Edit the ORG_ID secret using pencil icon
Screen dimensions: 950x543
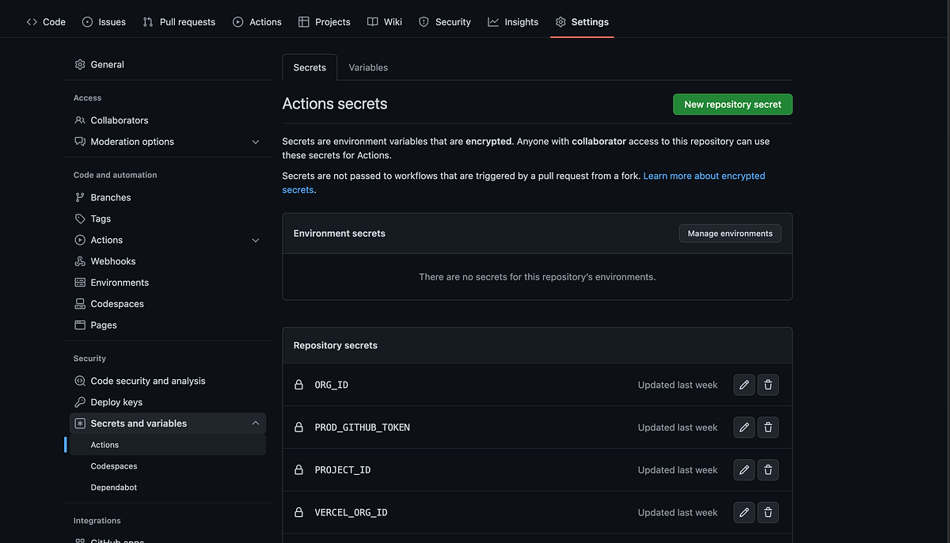pos(743,385)
